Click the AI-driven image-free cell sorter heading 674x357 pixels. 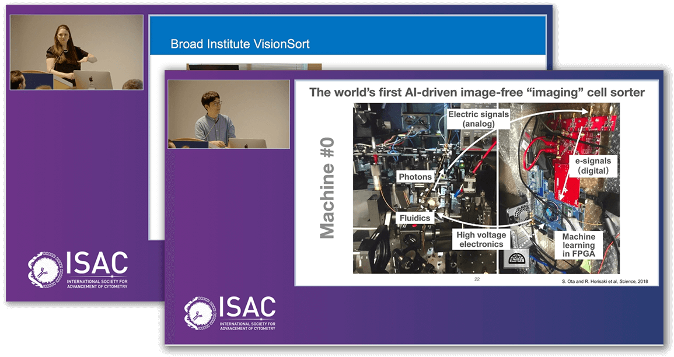coord(476,92)
